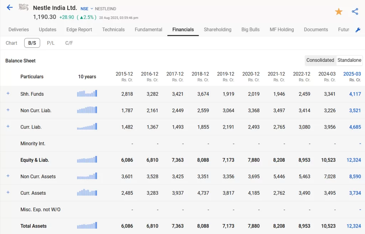Expand the Curr. Liab. row

(8, 126)
